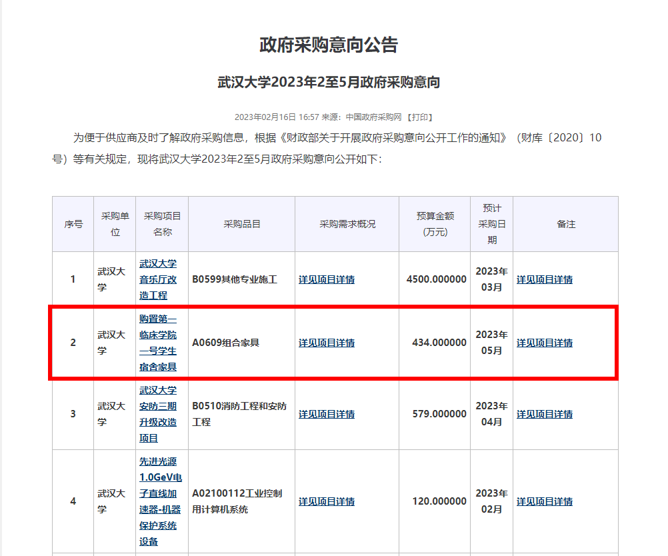Image resolution: width=668 pixels, height=556 pixels.
Task: Click the 采购需求概况 column header
Action: click(x=347, y=224)
